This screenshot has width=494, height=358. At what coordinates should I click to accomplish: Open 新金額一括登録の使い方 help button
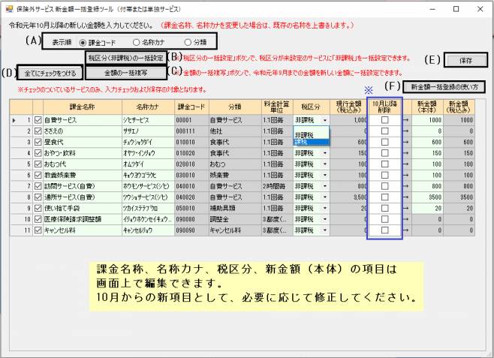click(x=447, y=86)
